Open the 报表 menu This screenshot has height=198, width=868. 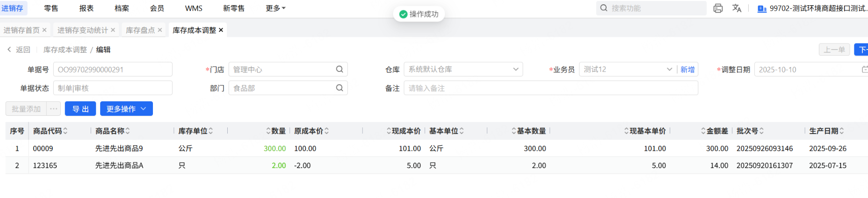pyautogui.click(x=87, y=8)
